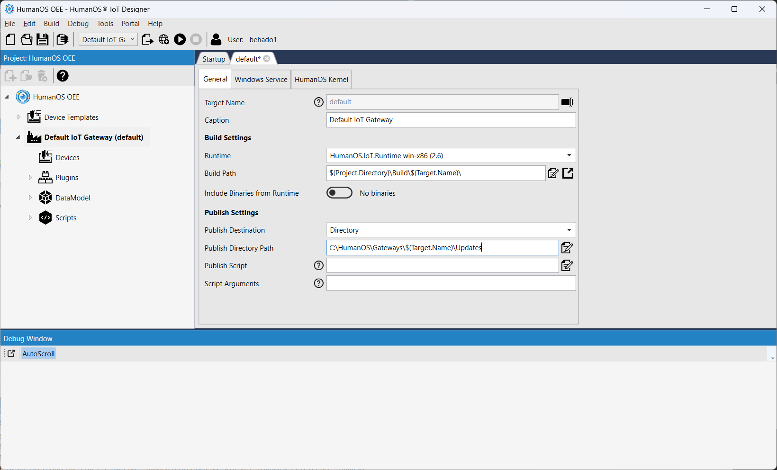Expand the Scripts node
The width and height of the screenshot is (777, 470).
pyautogui.click(x=30, y=217)
